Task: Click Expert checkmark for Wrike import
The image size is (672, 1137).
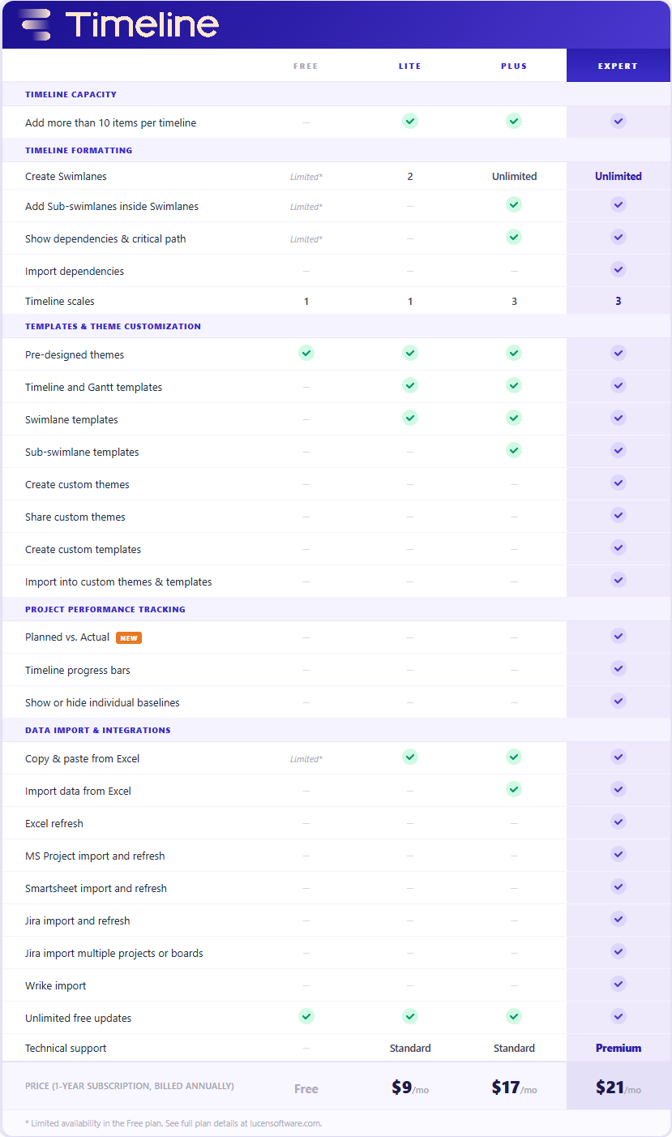Action: pos(618,984)
